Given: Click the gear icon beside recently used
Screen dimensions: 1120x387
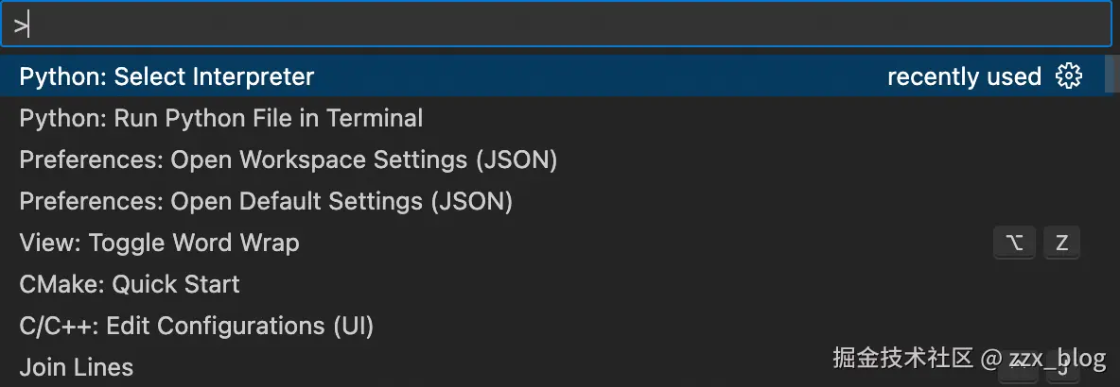Looking at the screenshot, I should point(1068,76).
